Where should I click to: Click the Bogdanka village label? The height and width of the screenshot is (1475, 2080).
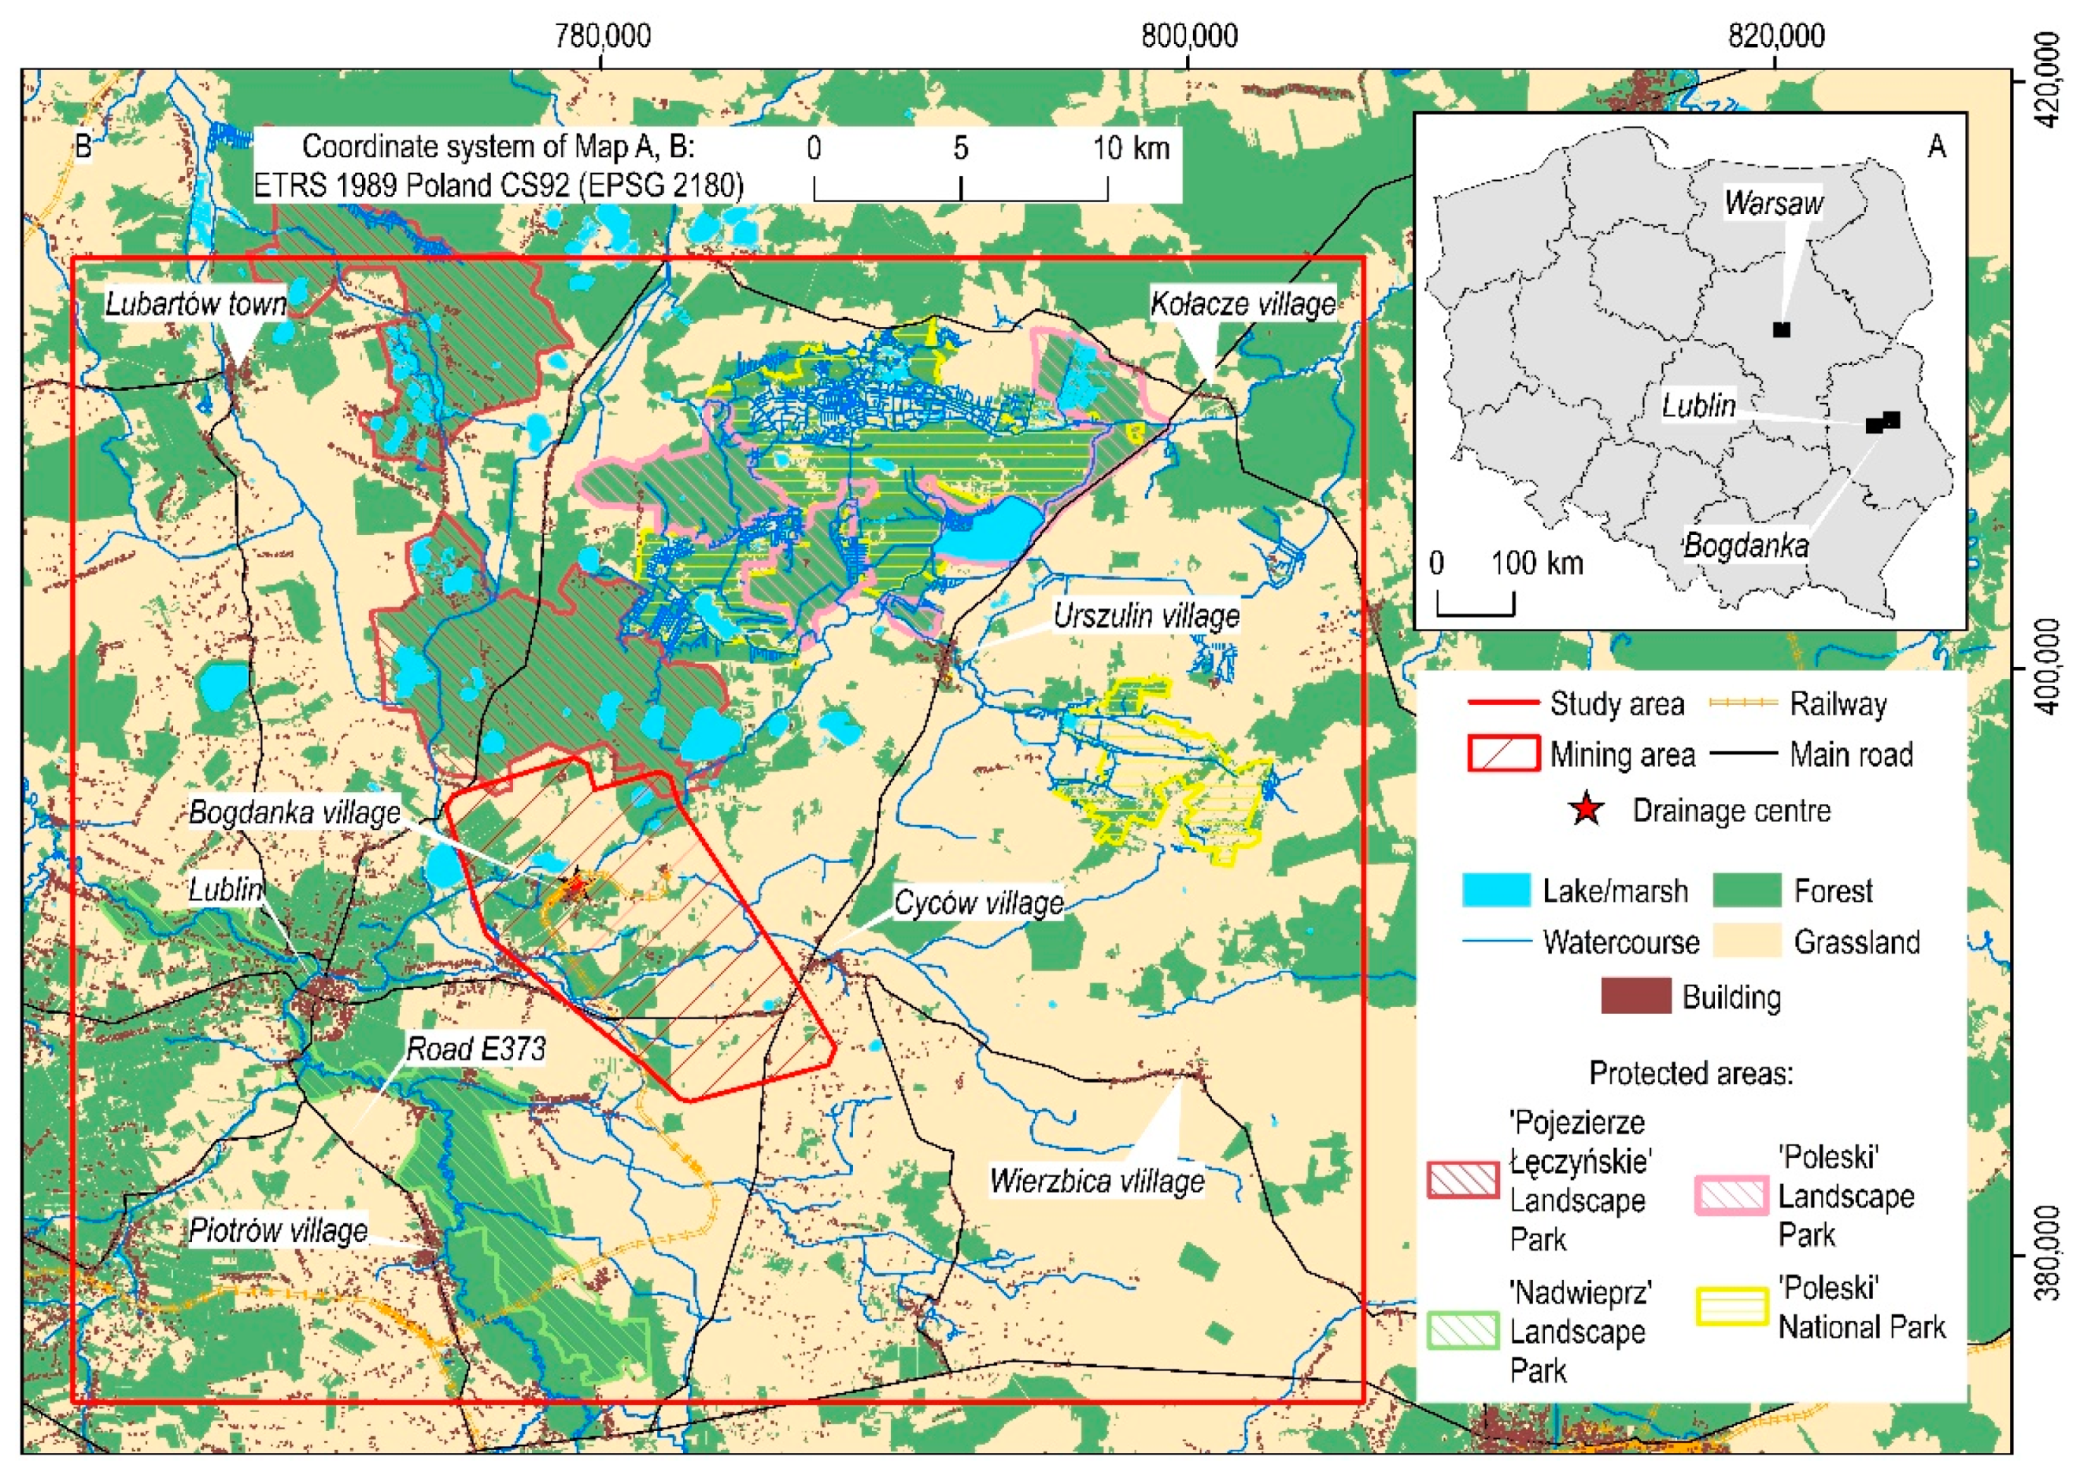(294, 813)
